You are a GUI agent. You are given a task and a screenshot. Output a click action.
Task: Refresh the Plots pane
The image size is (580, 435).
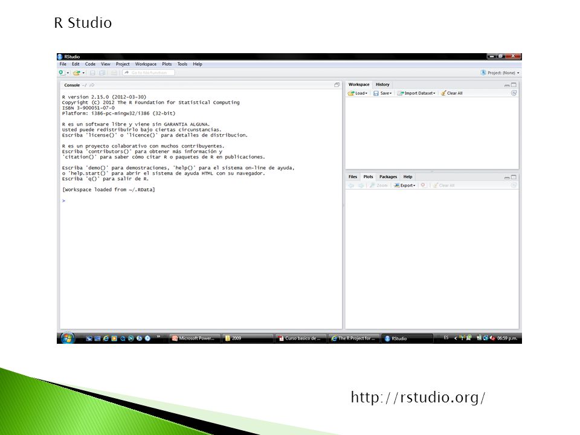(x=514, y=185)
